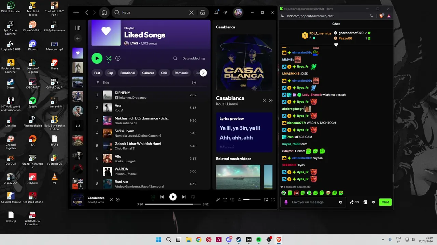Image resolution: width=437 pixels, height=245 pixels.
Task: Open Kouz1, Liamsi link in side panel
Action: 227,104
